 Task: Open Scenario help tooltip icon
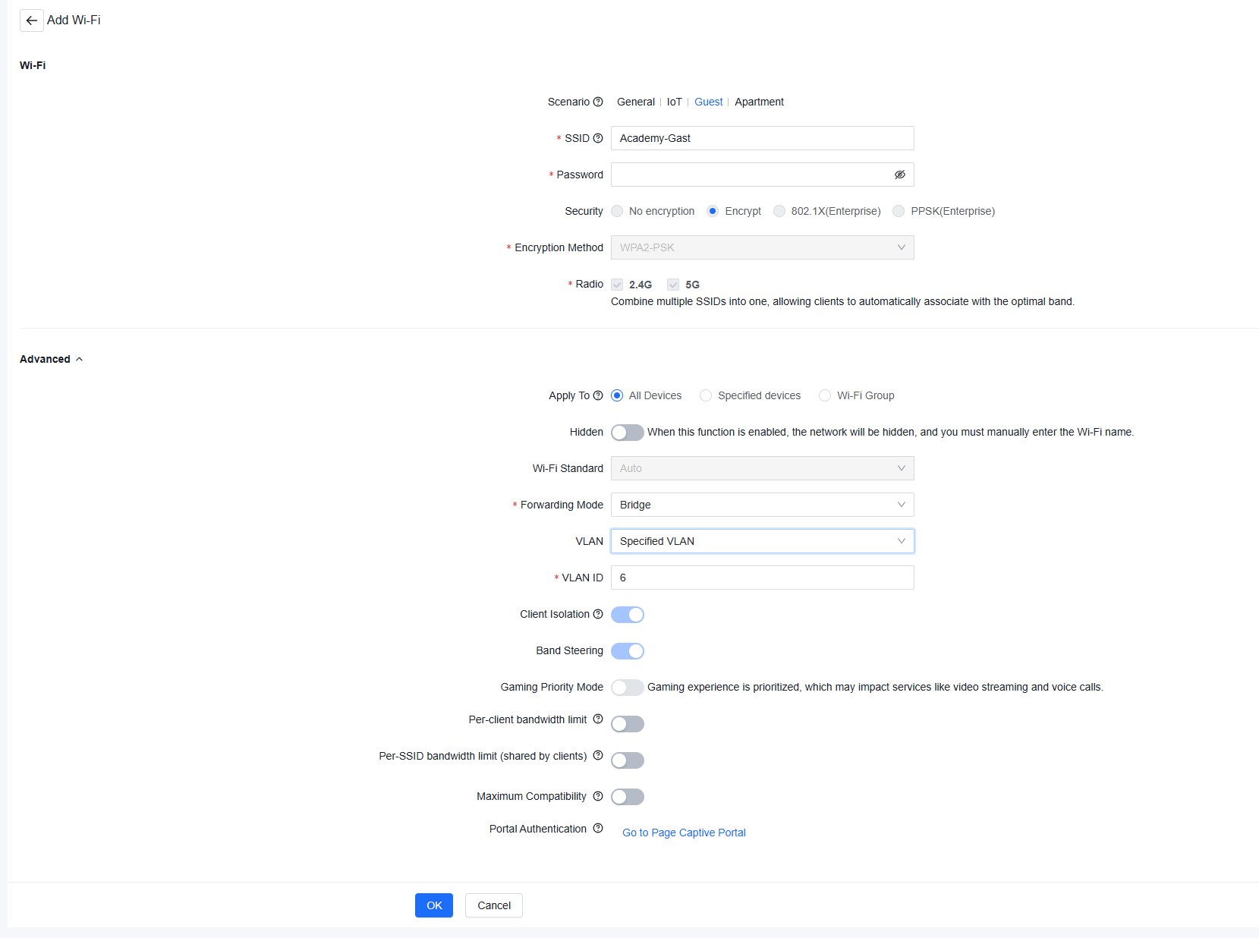pyautogui.click(x=598, y=102)
